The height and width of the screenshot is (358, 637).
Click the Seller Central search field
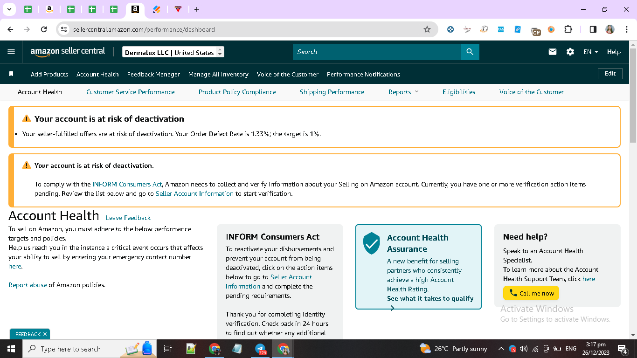tap(377, 52)
